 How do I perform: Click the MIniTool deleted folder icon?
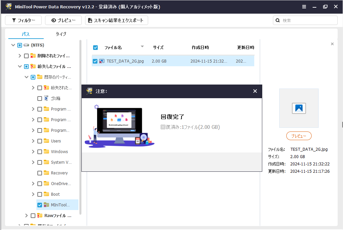coord(46,205)
